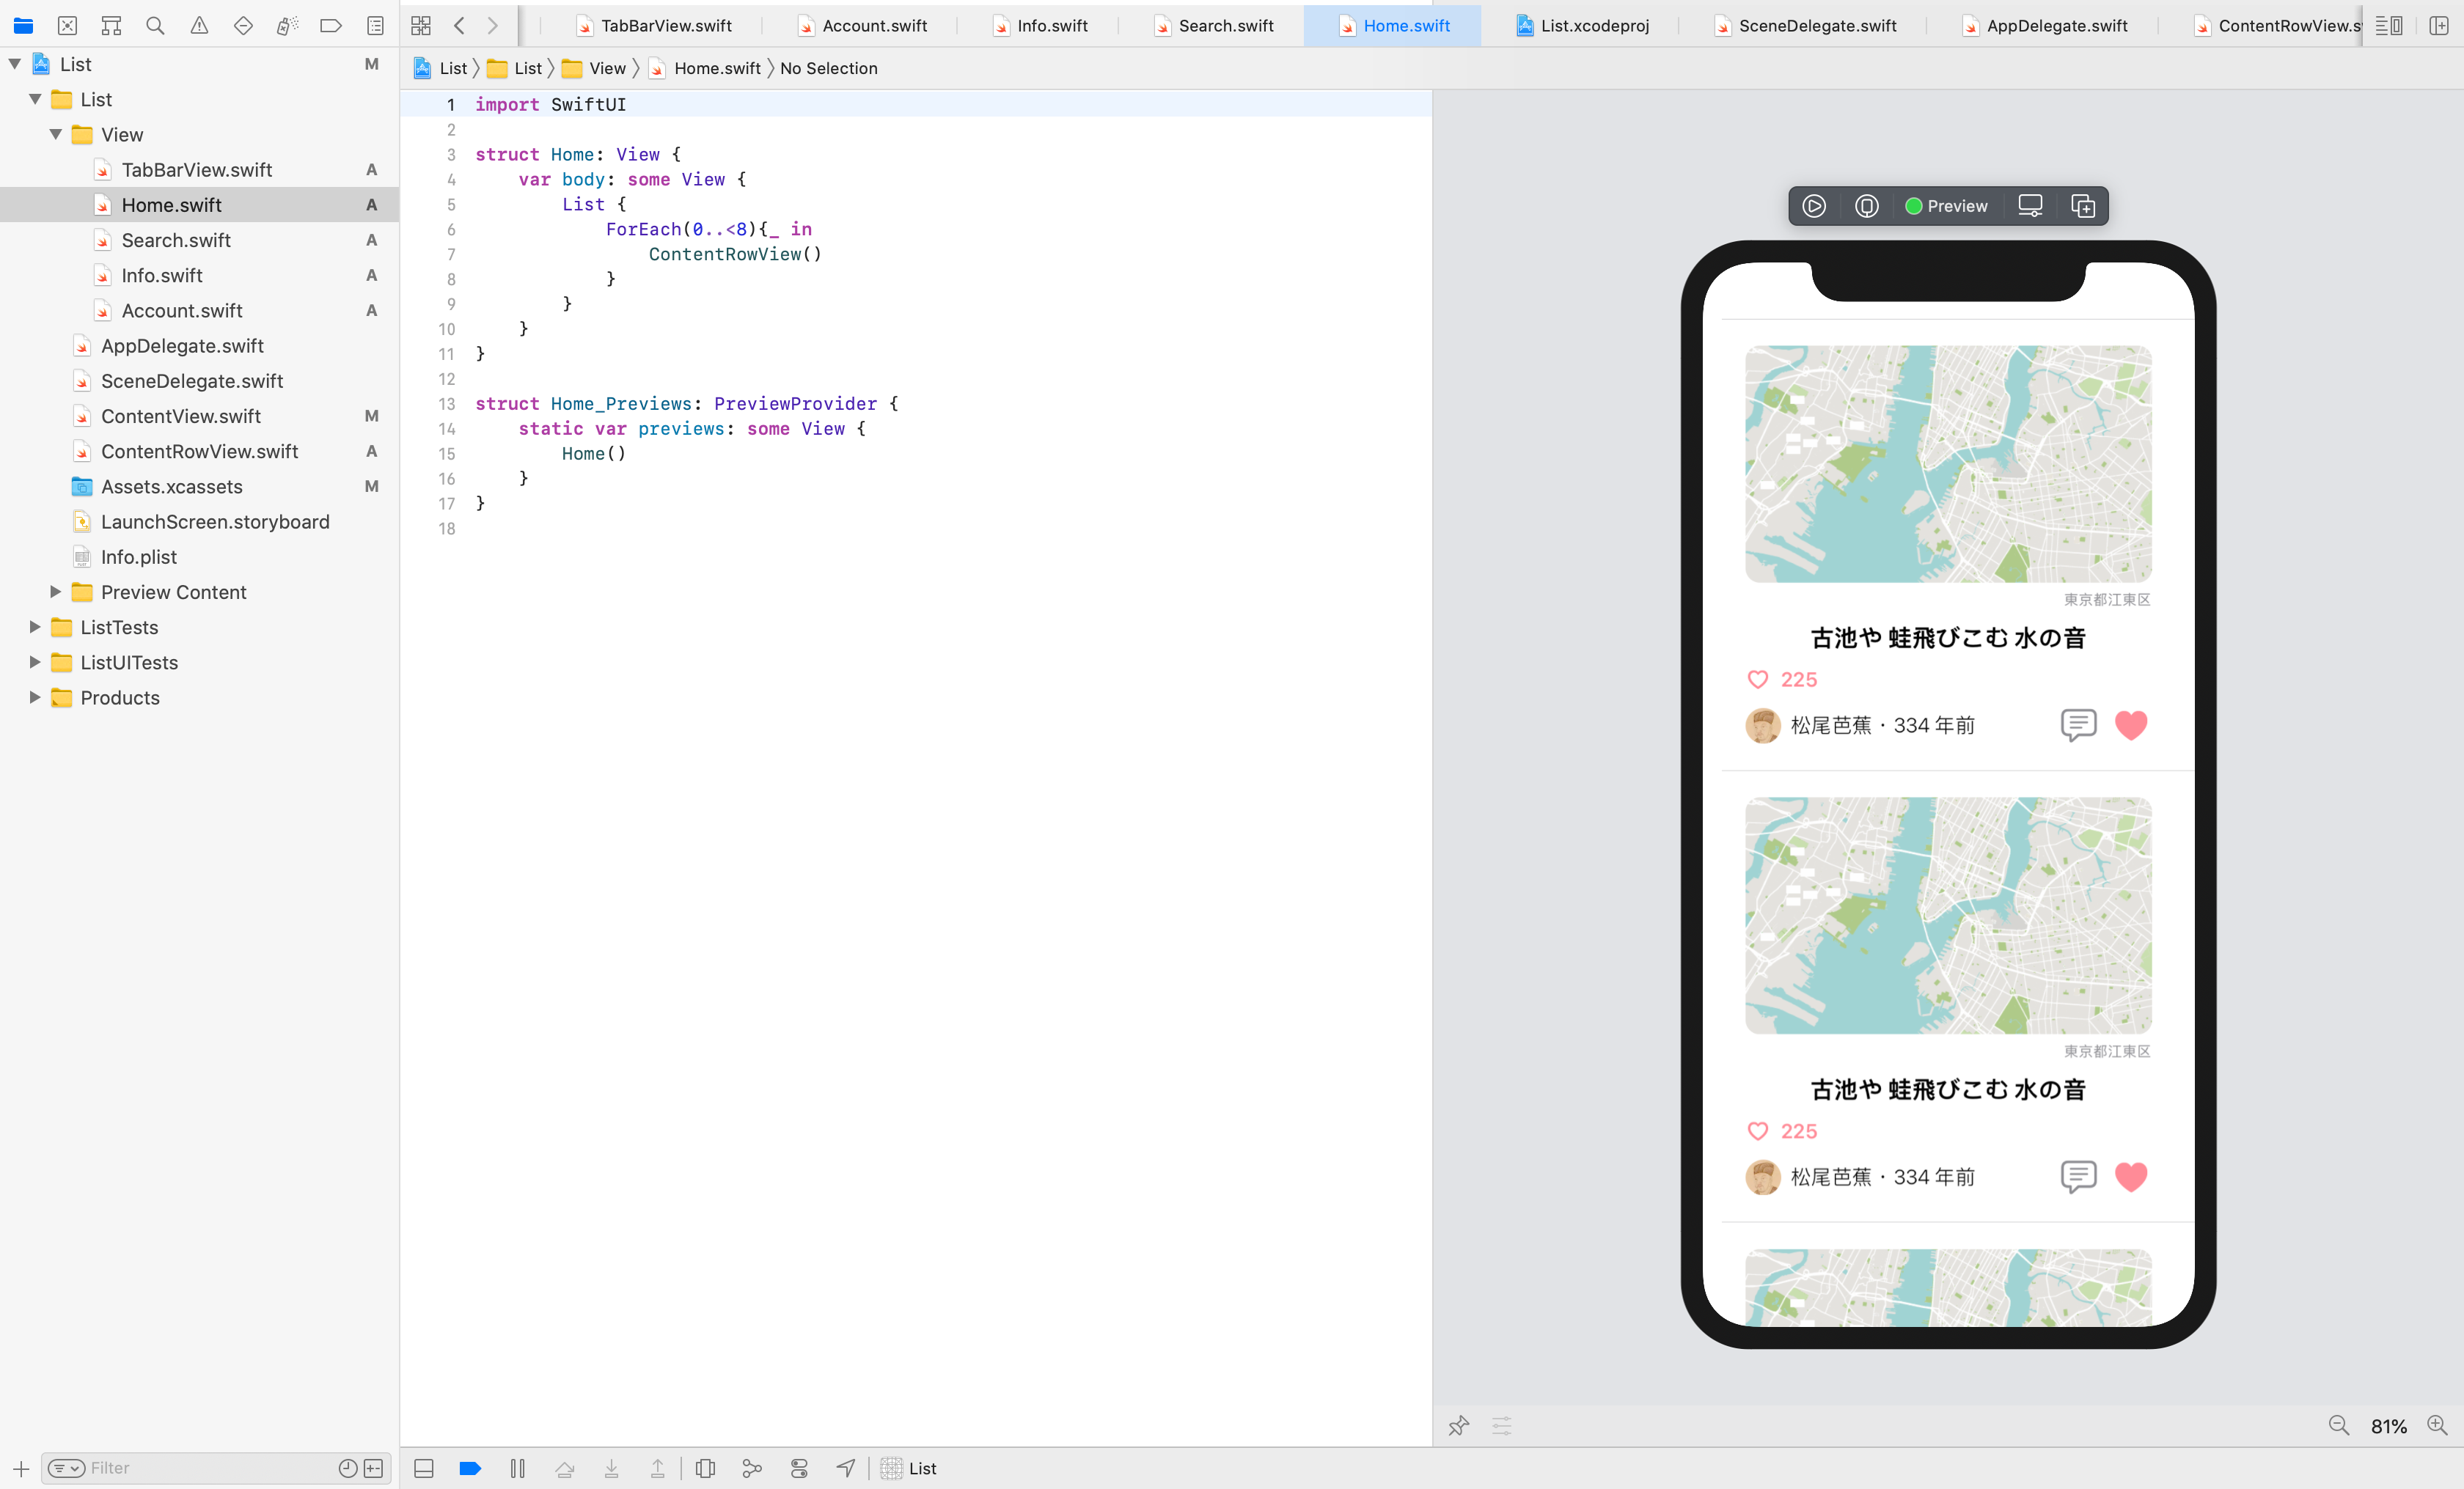Switch to the SceneDelegate.swift tab

pyautogui.click(x=1816, y=26)
